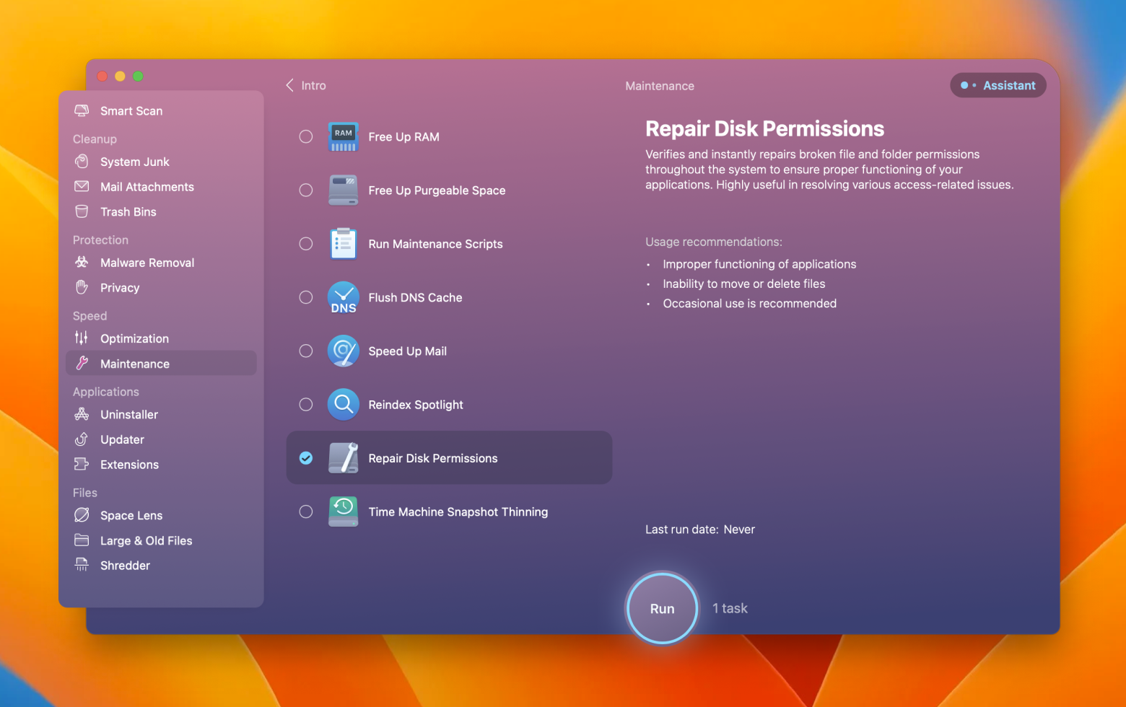Open Space Lens from the sidebar

(x=131, y=516)
